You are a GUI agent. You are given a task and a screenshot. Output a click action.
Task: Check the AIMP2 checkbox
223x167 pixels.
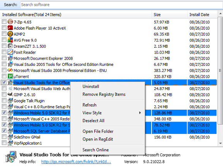click(x=4, y=34)
